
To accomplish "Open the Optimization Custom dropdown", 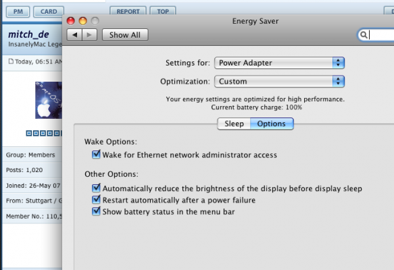I will point(279,81).
